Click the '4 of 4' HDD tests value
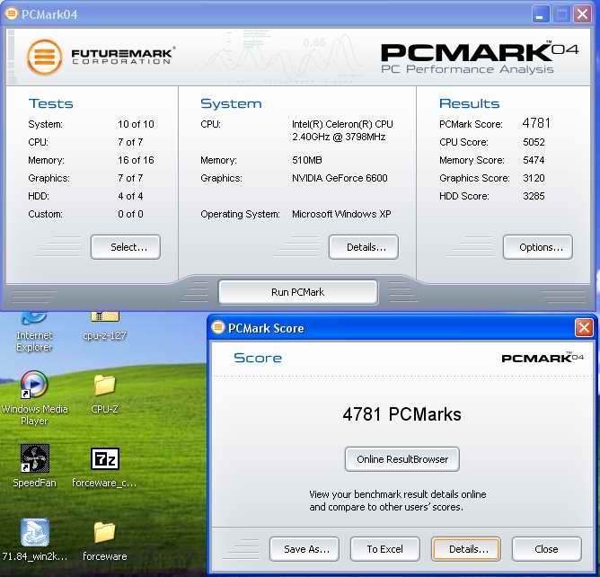Image resolution: width=600 pixels, height=577 pixels. 130,196
